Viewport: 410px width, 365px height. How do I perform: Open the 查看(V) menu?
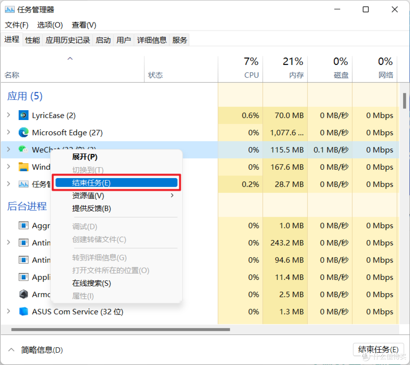[x=84, y=25]
